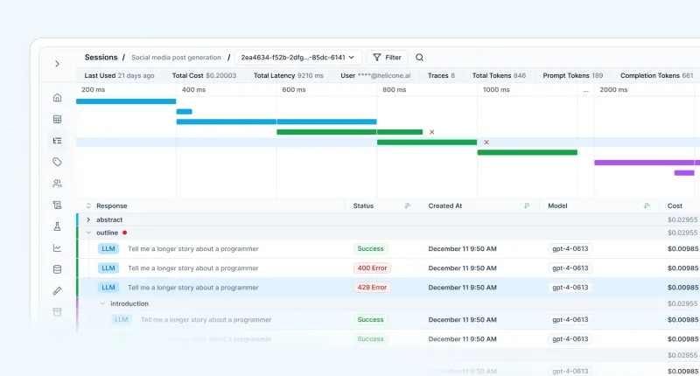Click the second red X error marker
700x376 pixels.
click(486, 143)
